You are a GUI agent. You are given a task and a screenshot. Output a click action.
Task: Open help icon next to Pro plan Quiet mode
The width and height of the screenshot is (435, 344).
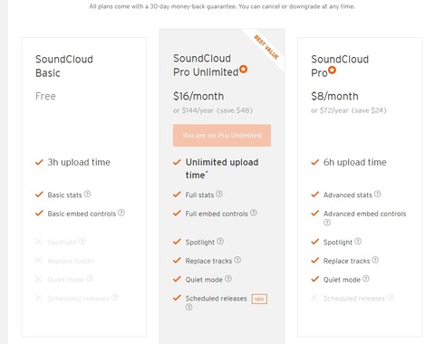click(x=366, y=279)
